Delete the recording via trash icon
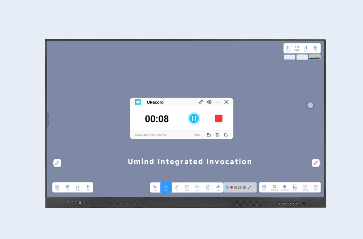The image size is (363, 239). point(217,135)
